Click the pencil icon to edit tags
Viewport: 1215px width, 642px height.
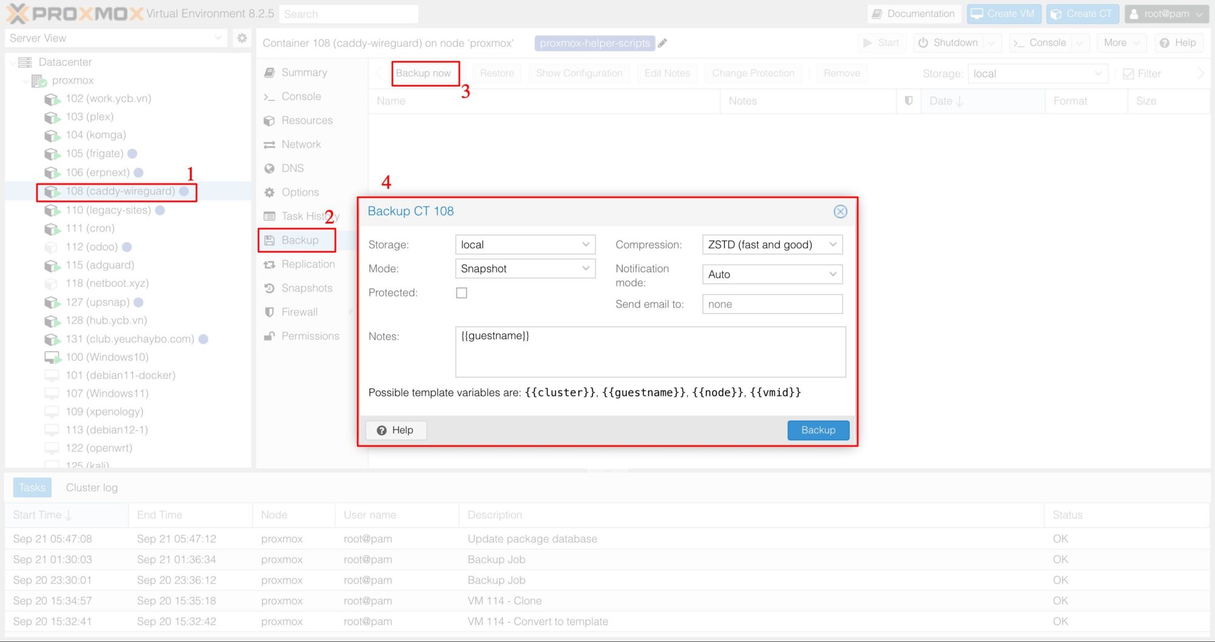tap(663, 43)
